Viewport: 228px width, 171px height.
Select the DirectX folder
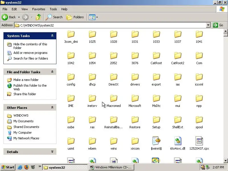[113, 80]
